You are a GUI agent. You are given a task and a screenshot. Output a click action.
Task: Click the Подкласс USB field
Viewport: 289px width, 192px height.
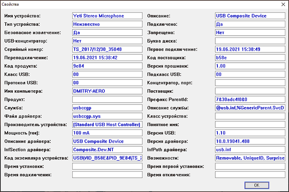point(250,74)
